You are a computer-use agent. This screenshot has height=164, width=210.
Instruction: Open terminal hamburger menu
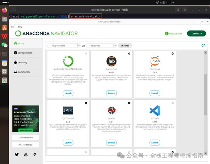point(185,10)
